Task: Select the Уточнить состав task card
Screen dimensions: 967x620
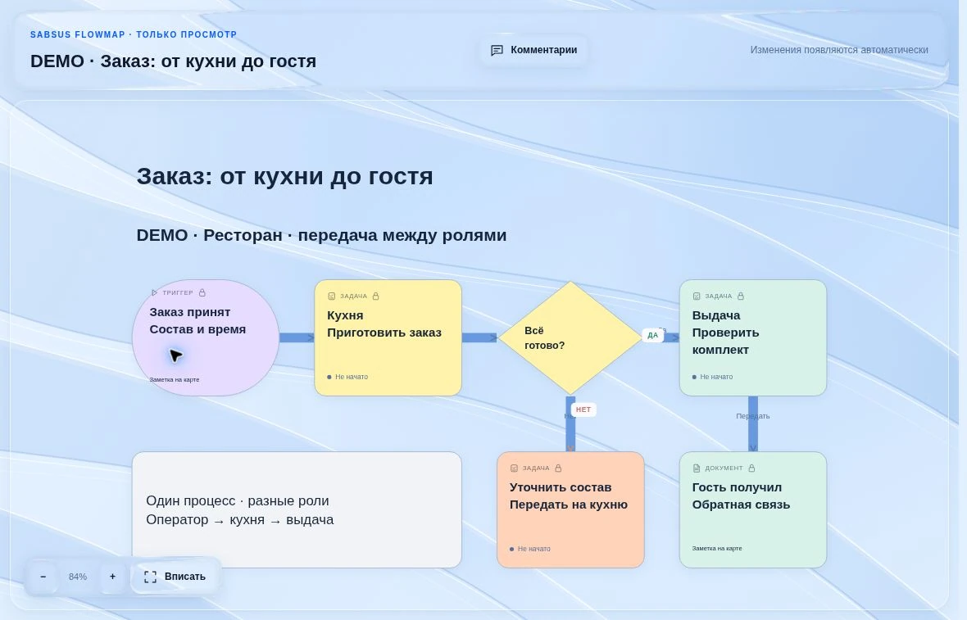Action: (x=570, y=509)
